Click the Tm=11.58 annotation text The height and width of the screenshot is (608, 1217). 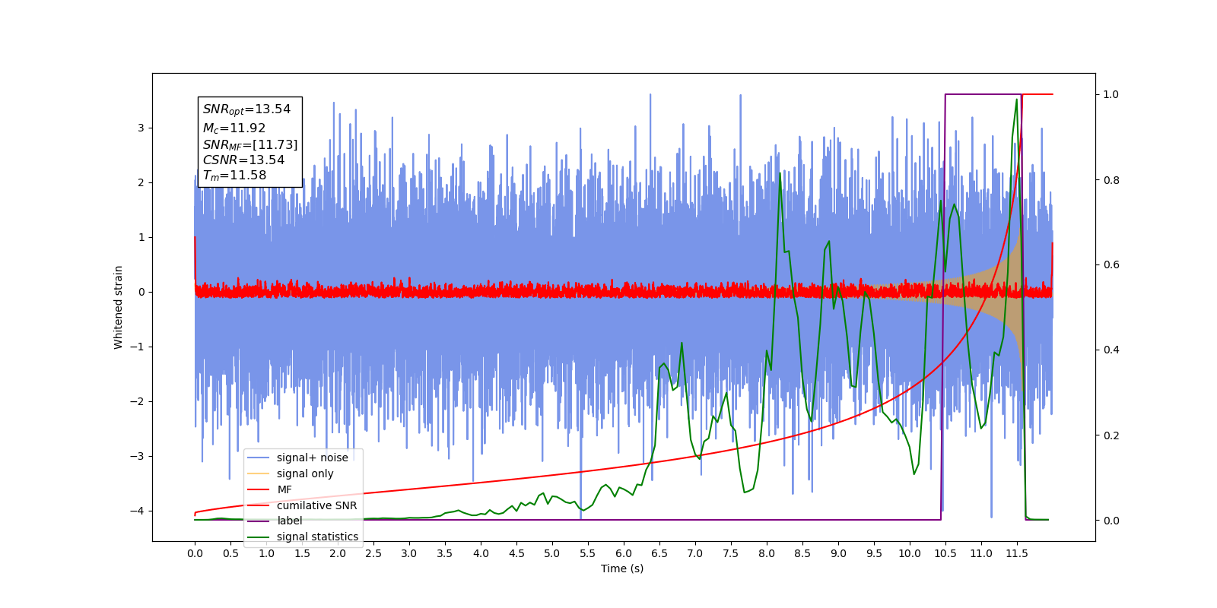pyautogui.click(x=234, y=176)
